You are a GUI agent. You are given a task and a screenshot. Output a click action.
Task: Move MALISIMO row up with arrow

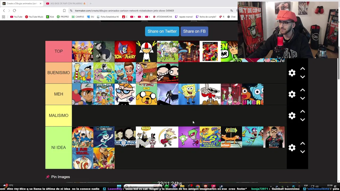coord(303,112)
